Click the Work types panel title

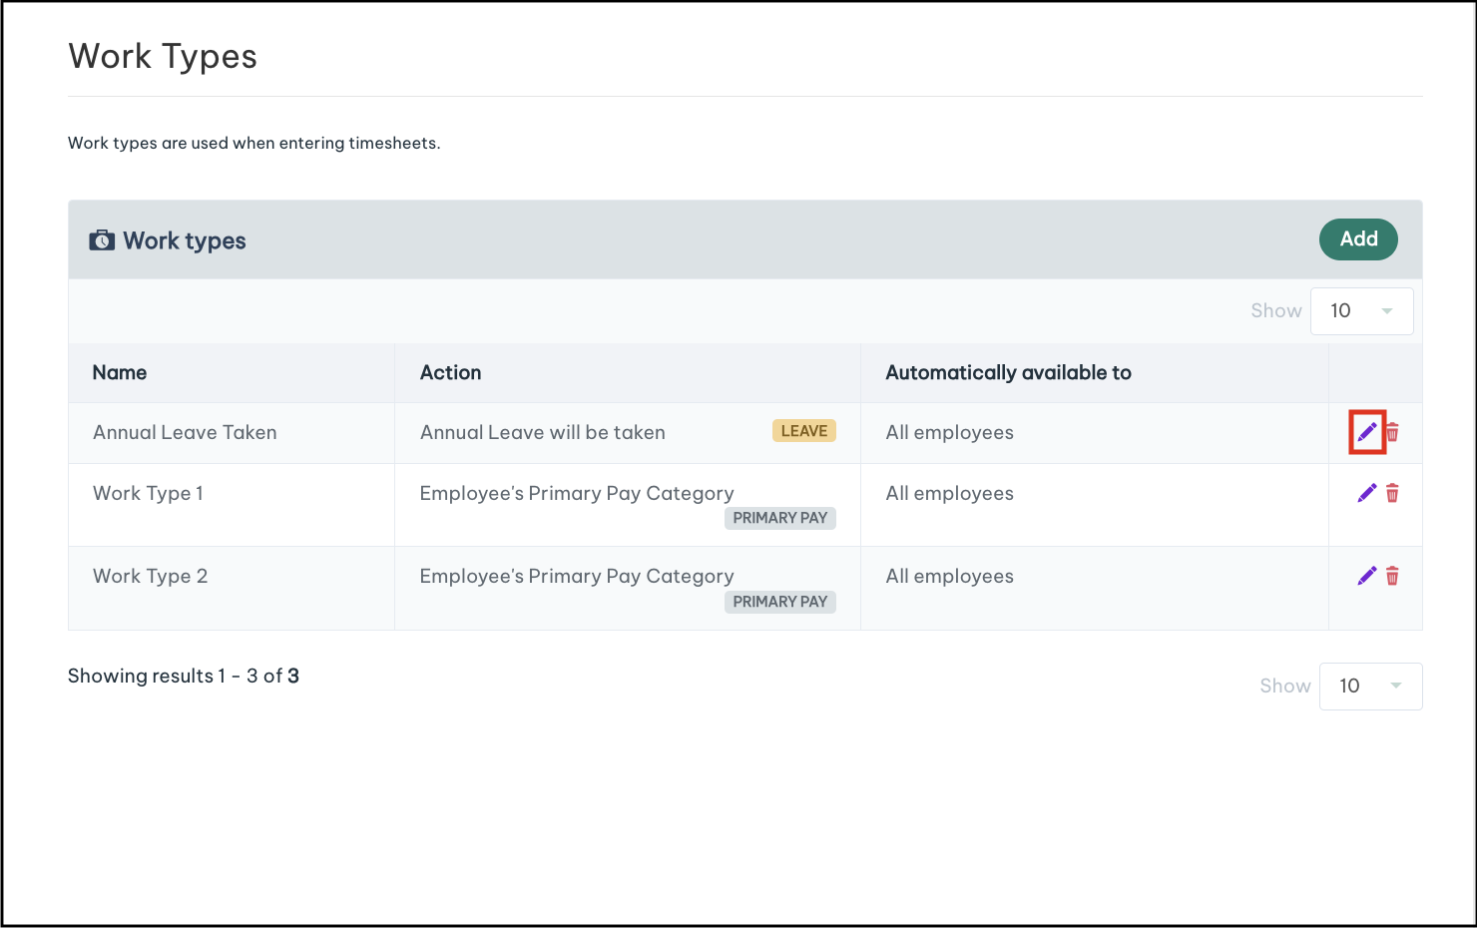point(185,240)
